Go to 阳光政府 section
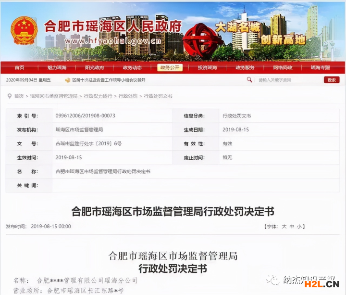This screenshot has height=295, width=346. (x=94, y=68)
